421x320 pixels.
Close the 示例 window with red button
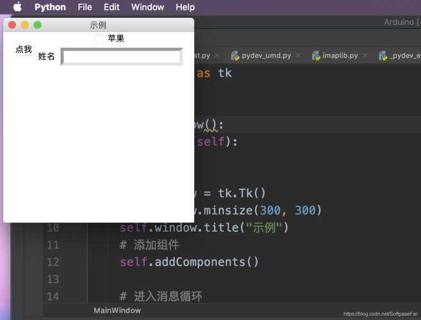click(12, 25)
